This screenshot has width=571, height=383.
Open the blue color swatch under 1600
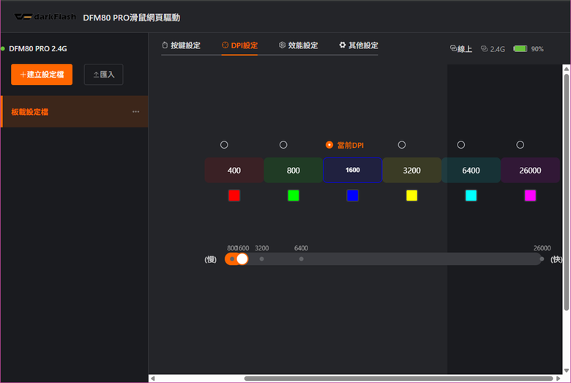coord(353,196)
